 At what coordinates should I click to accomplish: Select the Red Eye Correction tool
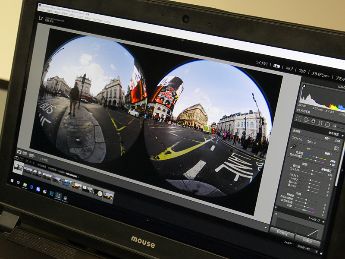pyautogui.click(x=314, y=121)
